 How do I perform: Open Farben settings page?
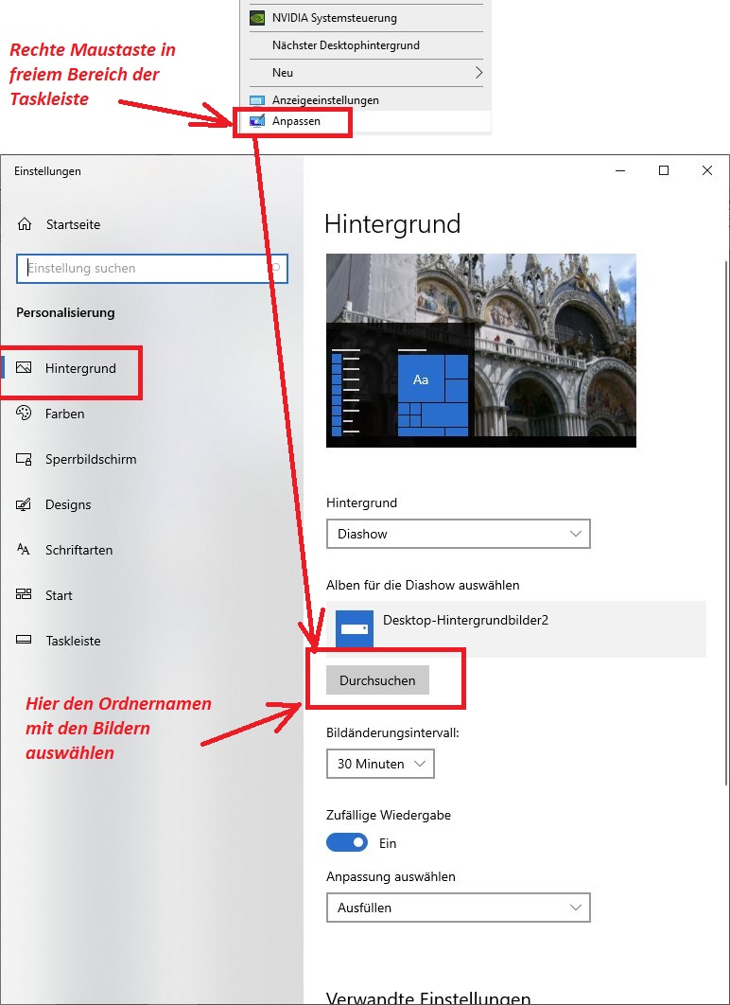(151, 414)
